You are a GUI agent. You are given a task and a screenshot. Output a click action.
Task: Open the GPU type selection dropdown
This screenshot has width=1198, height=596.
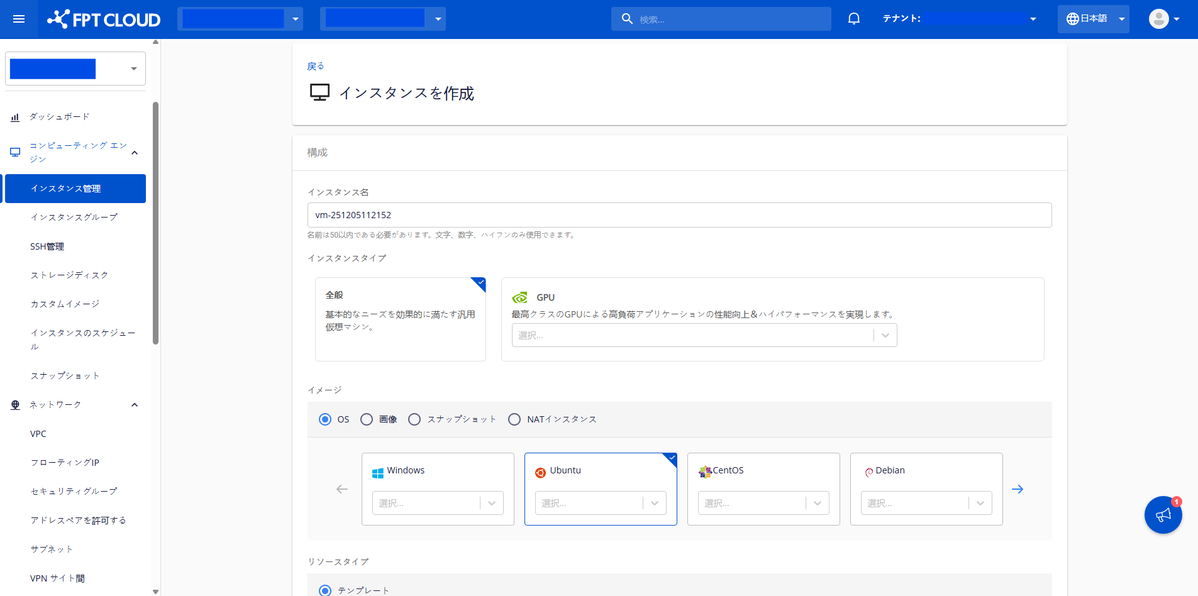[x=704, y=336]
